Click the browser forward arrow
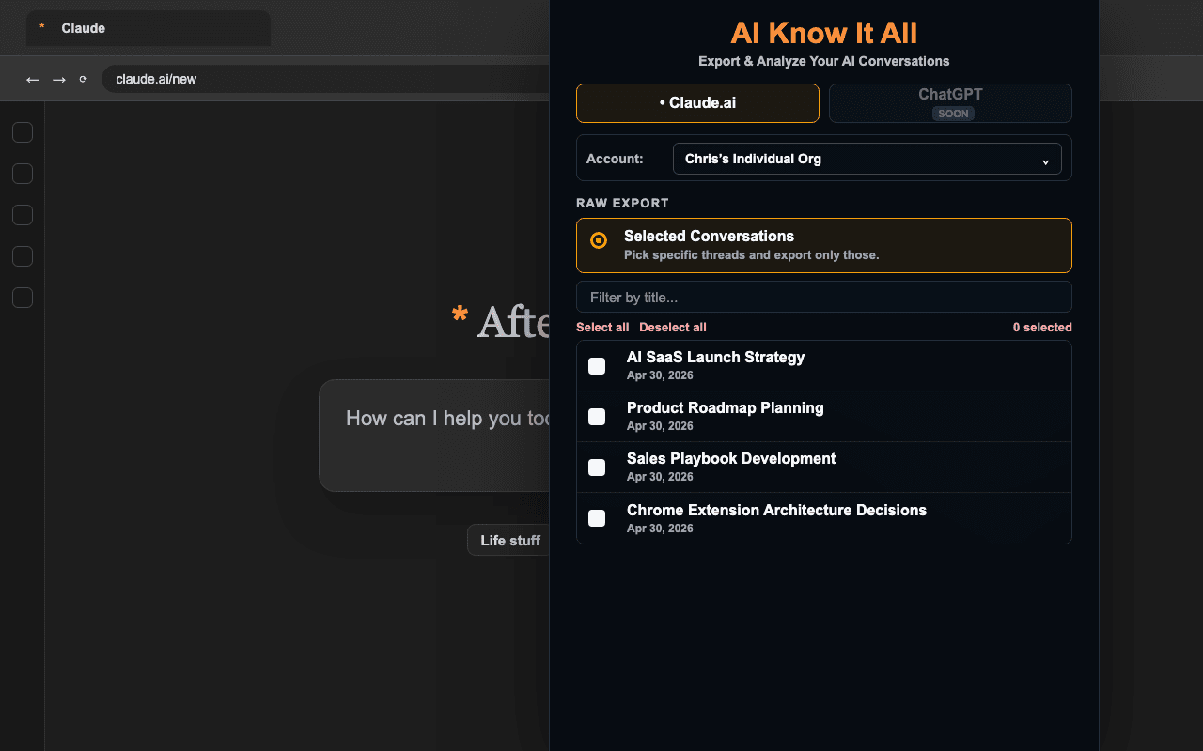1203x751 pixels. (59, 80)
